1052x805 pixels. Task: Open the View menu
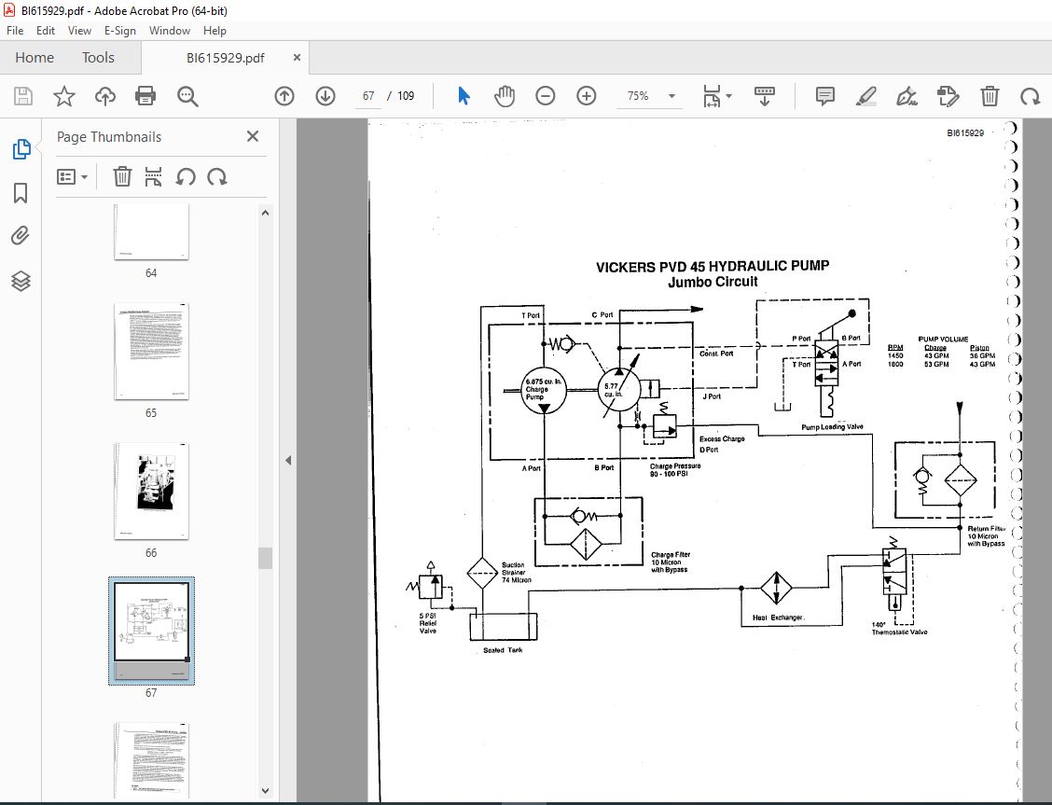point(79,30)
